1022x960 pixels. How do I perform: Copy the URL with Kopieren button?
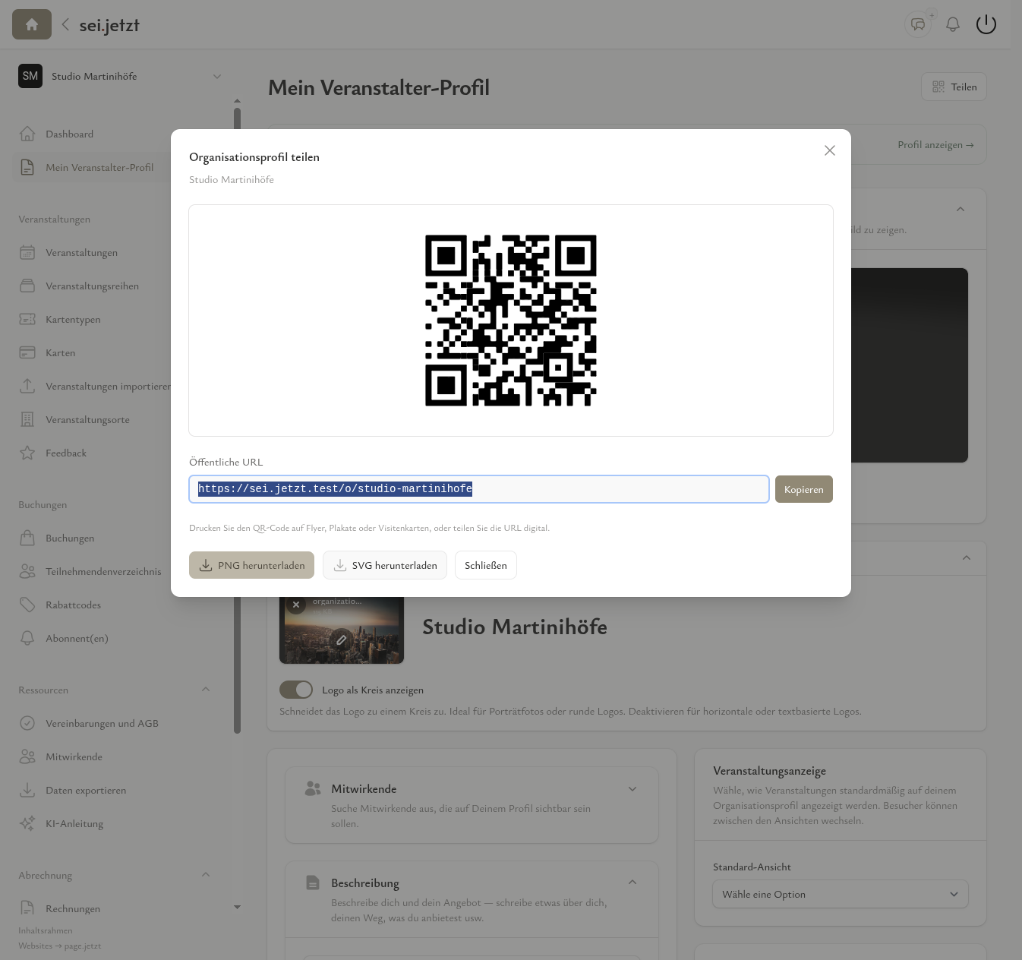pyautogui.click(x=803, y=489)
